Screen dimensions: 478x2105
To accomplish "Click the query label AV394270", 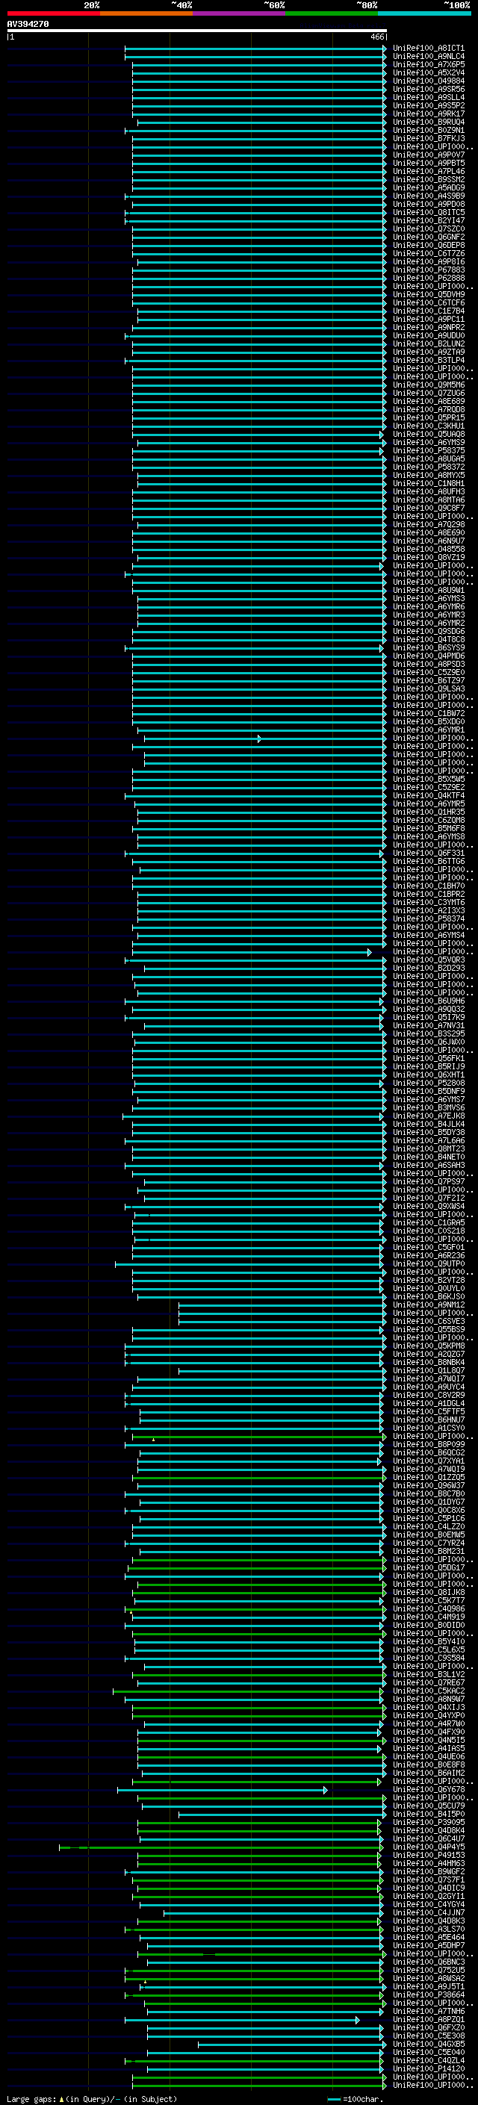I will tap(28, 25).
